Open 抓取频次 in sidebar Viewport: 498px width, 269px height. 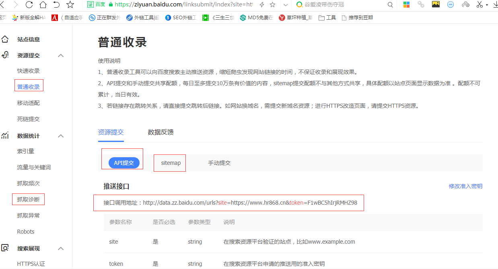tap(29, 183)
